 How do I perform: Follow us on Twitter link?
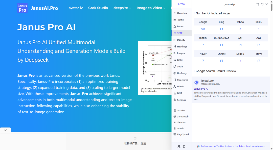(233, 146)
